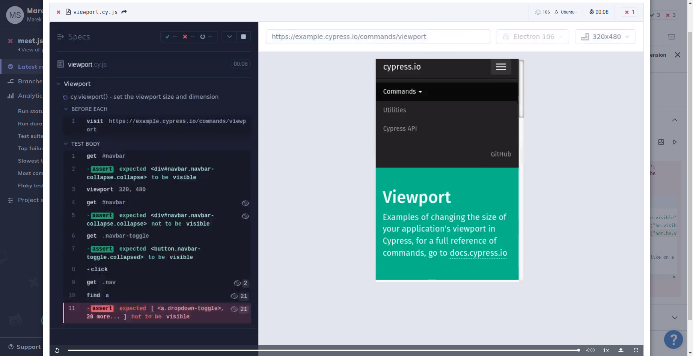This screenshot has width=693, height=356.
Task: Toggle hidden-element eye on step 5 assert
Action: [x=245, y=216]
